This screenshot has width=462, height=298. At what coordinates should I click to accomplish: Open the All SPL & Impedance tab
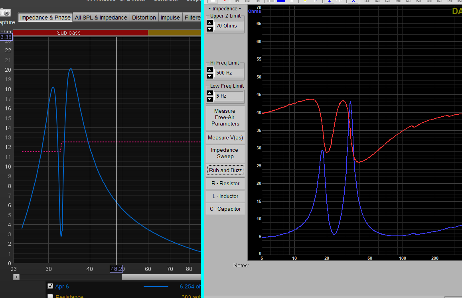[x=101, y=18]
